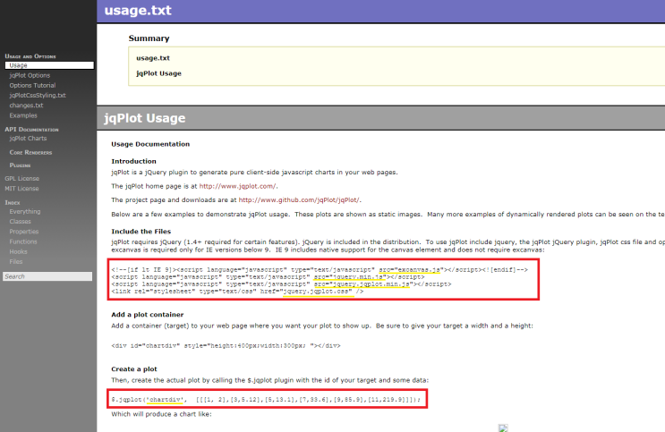Jump to usage.txt in Summary box
The image size is (665, 432).
(153, 58)
